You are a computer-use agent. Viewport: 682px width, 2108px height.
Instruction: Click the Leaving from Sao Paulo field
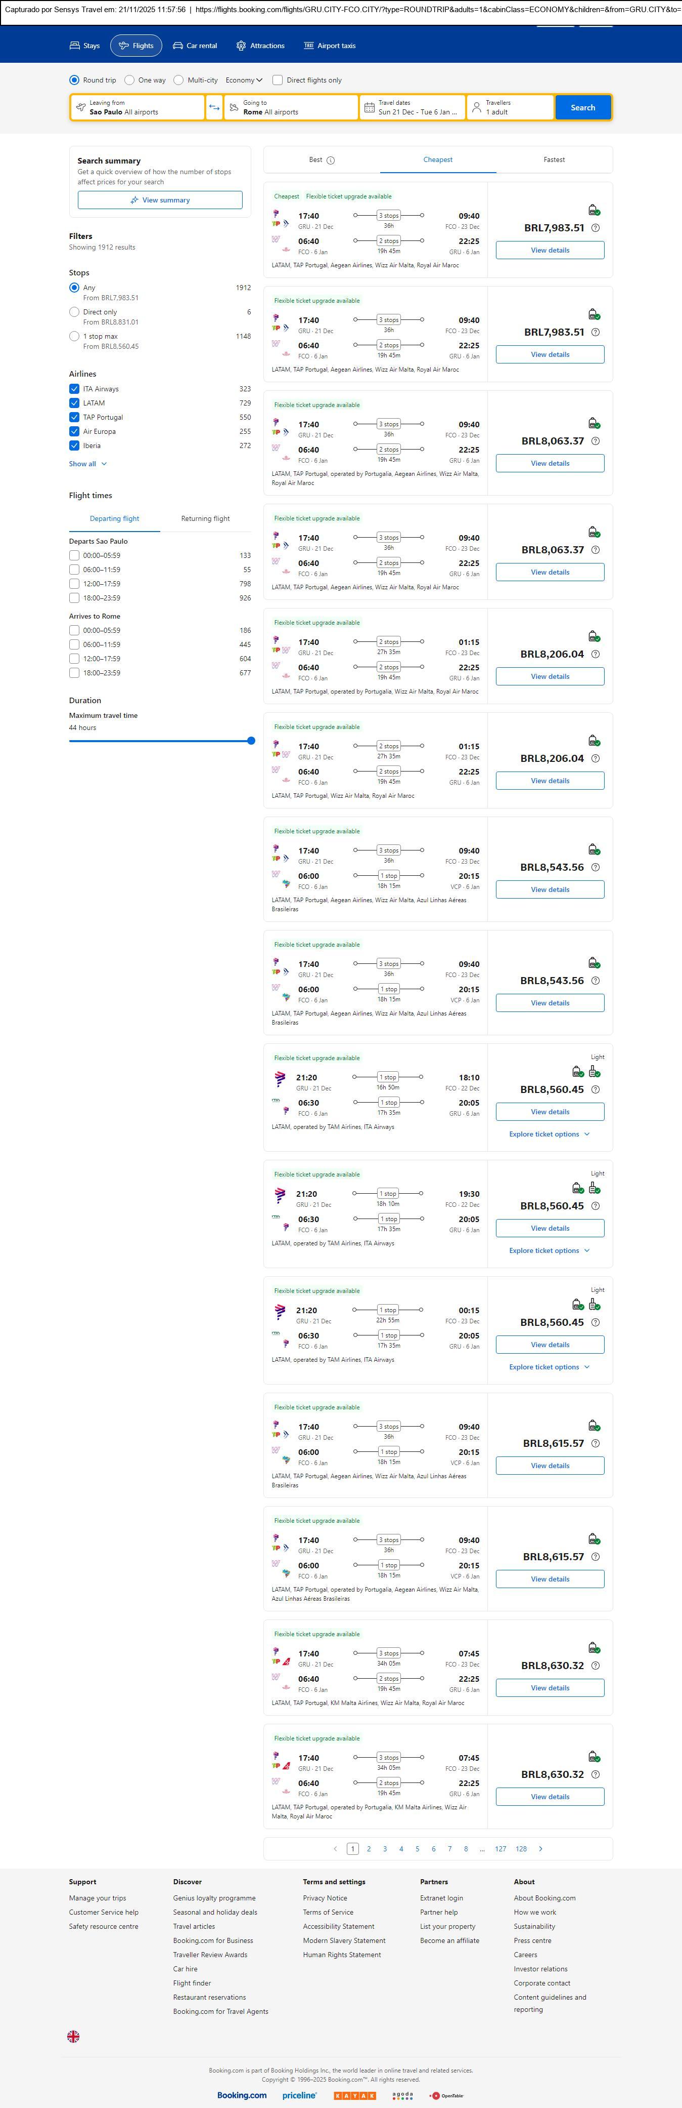tap(137, 107)
